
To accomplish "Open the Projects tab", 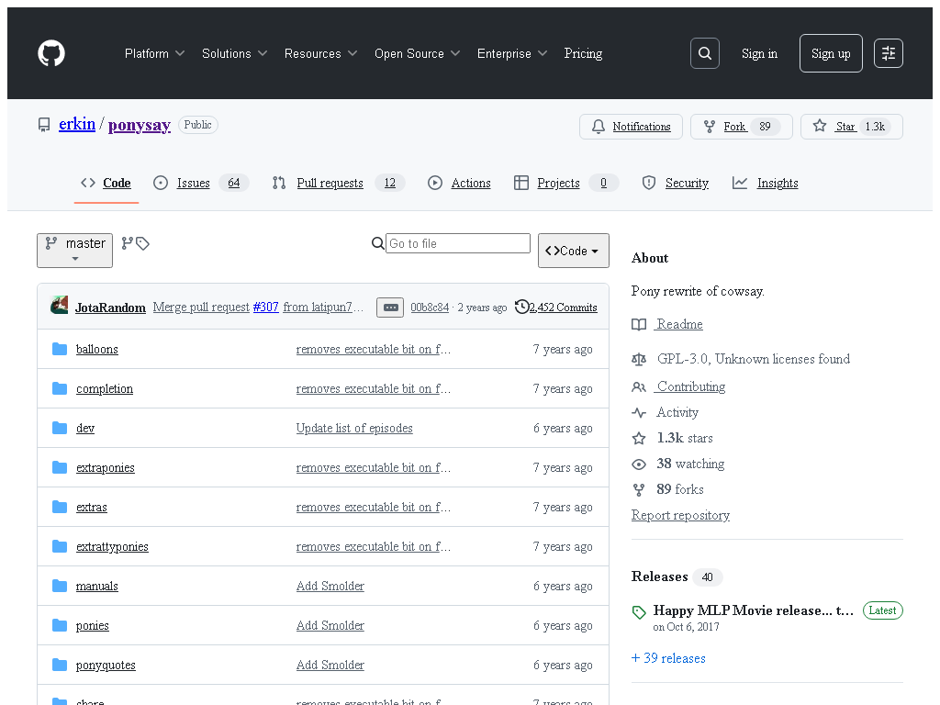I will [565, 183].
